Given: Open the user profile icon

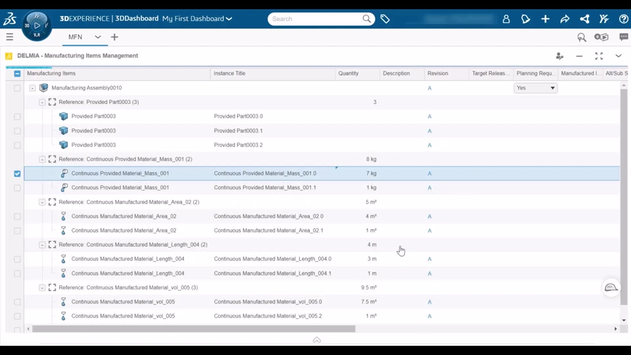Looking at the screenshot, I should 506,19.
